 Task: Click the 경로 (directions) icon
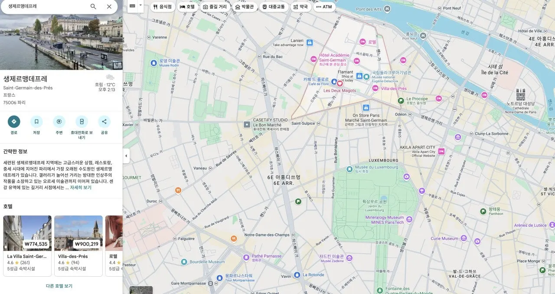coord(13,122)
